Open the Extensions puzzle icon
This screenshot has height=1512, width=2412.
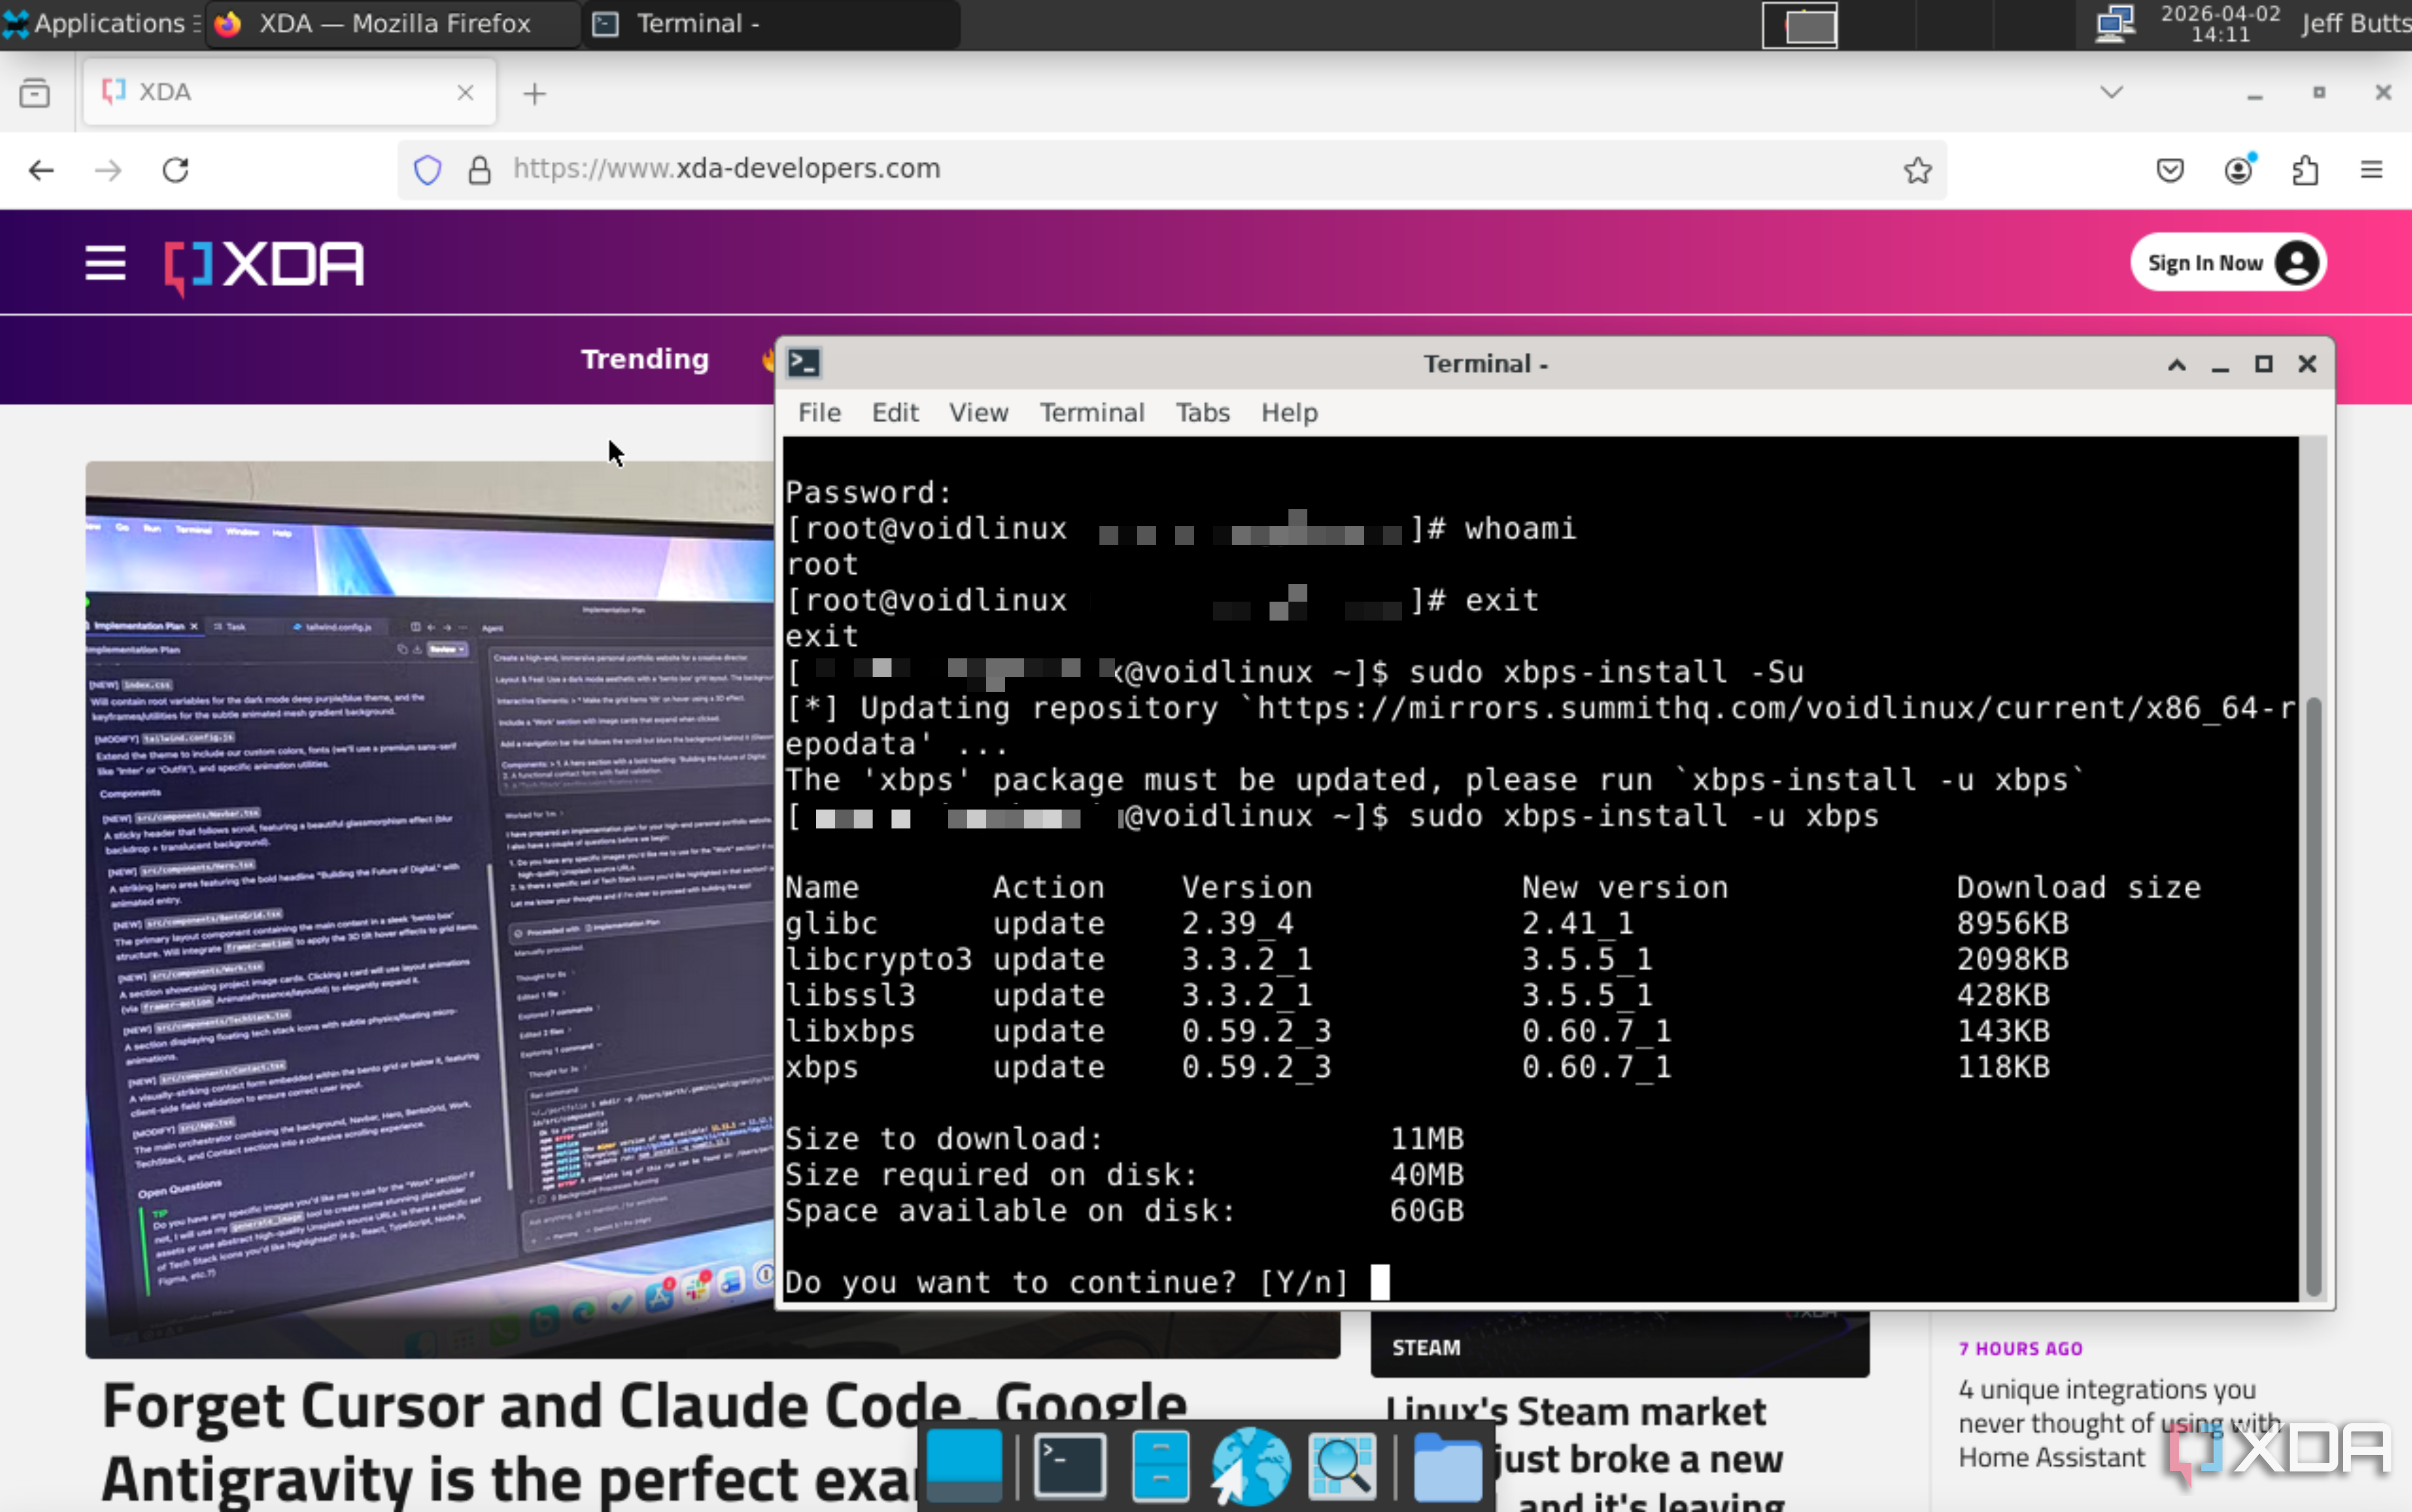pos(2305,170)
